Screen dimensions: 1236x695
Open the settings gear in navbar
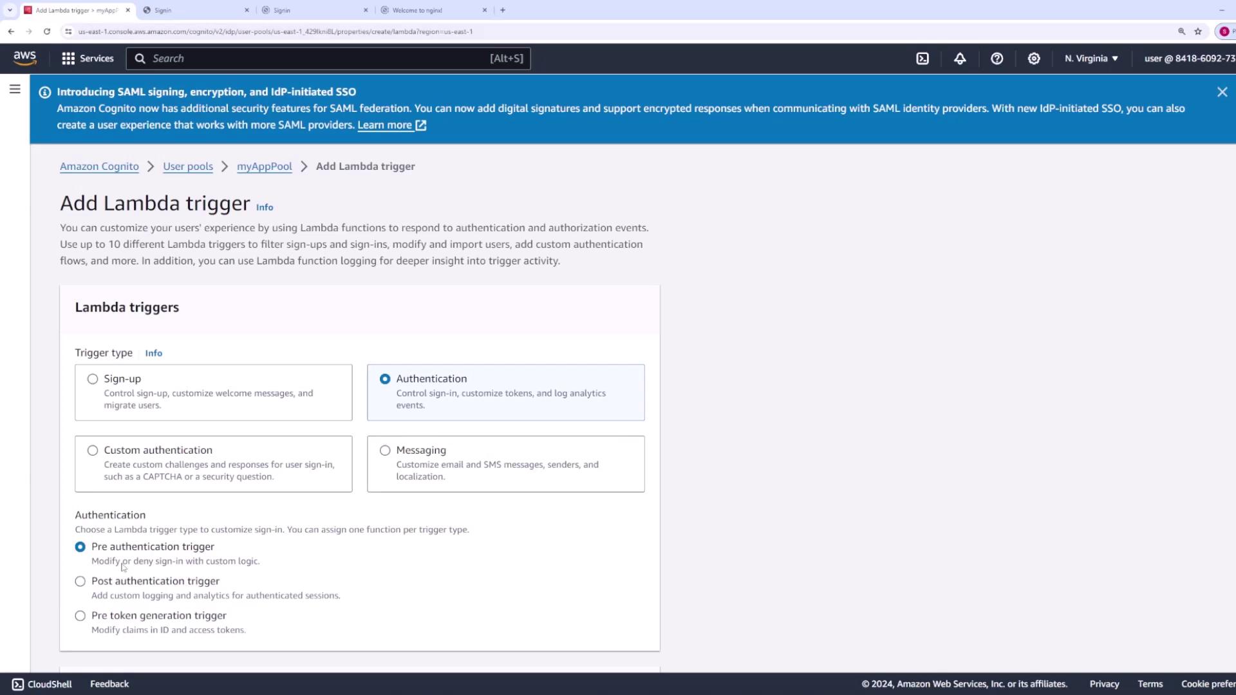[1034, 59]
